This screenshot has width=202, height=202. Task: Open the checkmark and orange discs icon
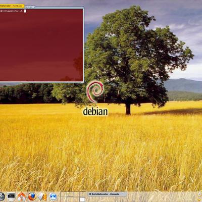point(42,196)
